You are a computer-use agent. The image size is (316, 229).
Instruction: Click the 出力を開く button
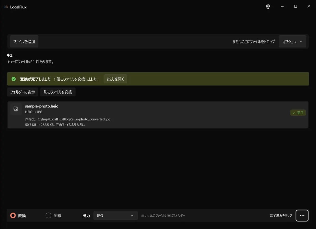tap(116, 79)
